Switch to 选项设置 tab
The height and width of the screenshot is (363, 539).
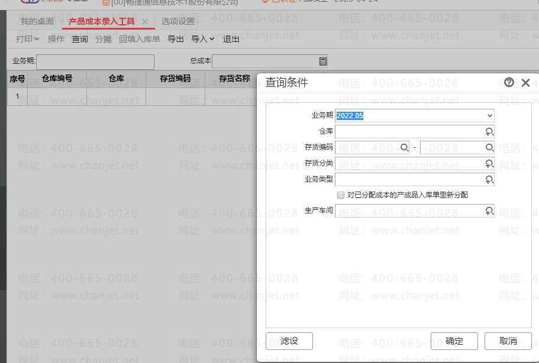(178, 21)
